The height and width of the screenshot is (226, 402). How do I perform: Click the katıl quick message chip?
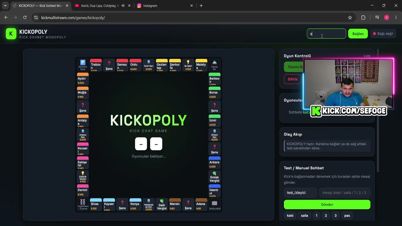[x=290, y=216]
